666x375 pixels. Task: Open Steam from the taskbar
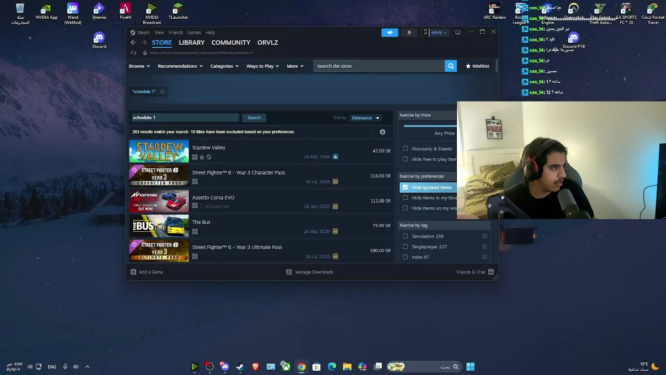(x=240, y=367)
